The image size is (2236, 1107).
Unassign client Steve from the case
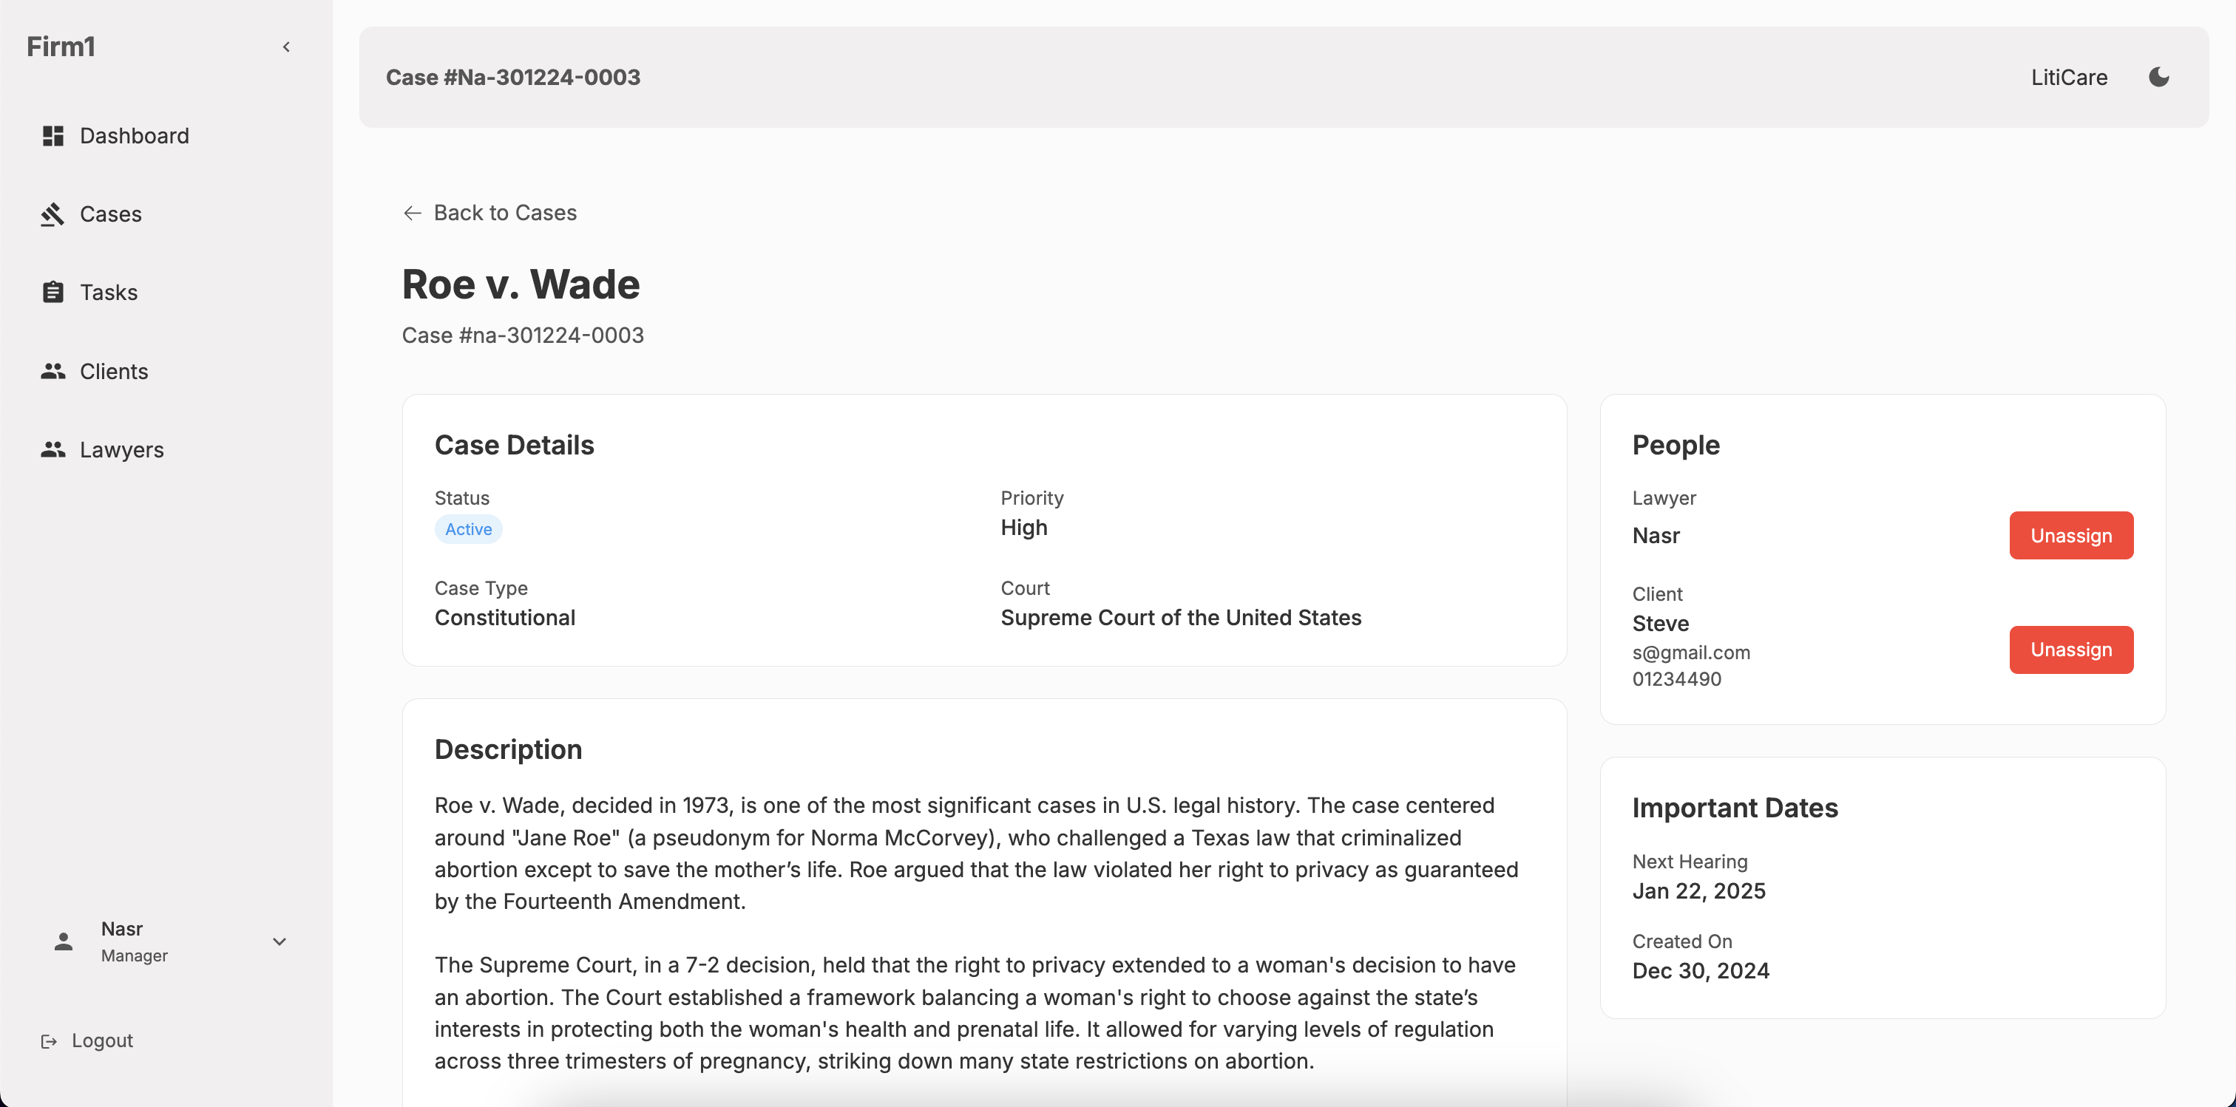2070,650
